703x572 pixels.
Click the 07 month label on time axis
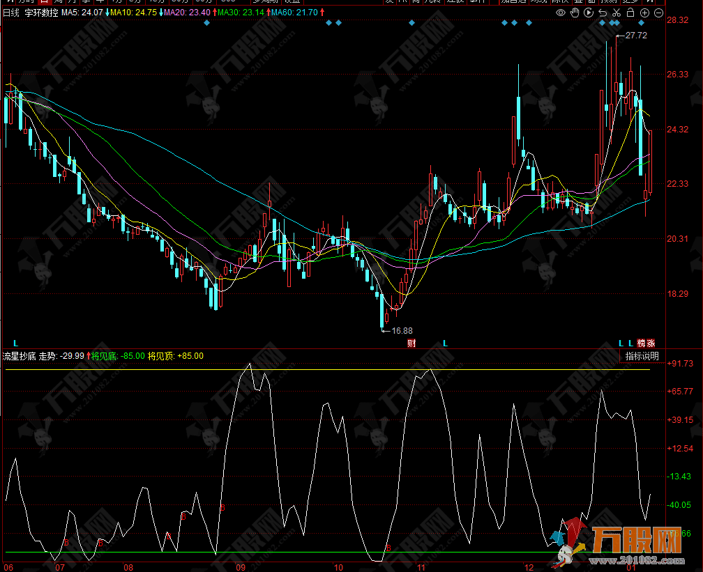point(60,568)
